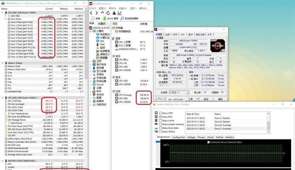Image resolution: width=295 pixels, height=170 pixels.
Task: Switch to the Cooling Fans tab
Action: tap(178, 137)
